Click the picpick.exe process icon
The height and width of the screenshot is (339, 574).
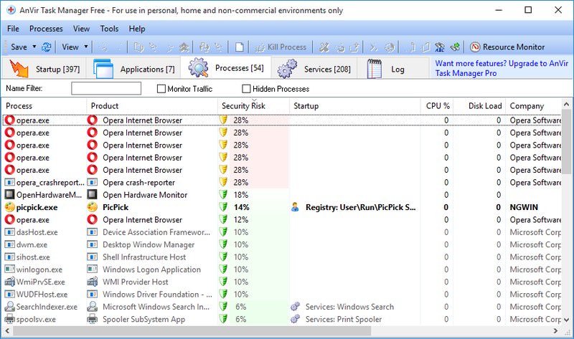(x=10, y=207)
